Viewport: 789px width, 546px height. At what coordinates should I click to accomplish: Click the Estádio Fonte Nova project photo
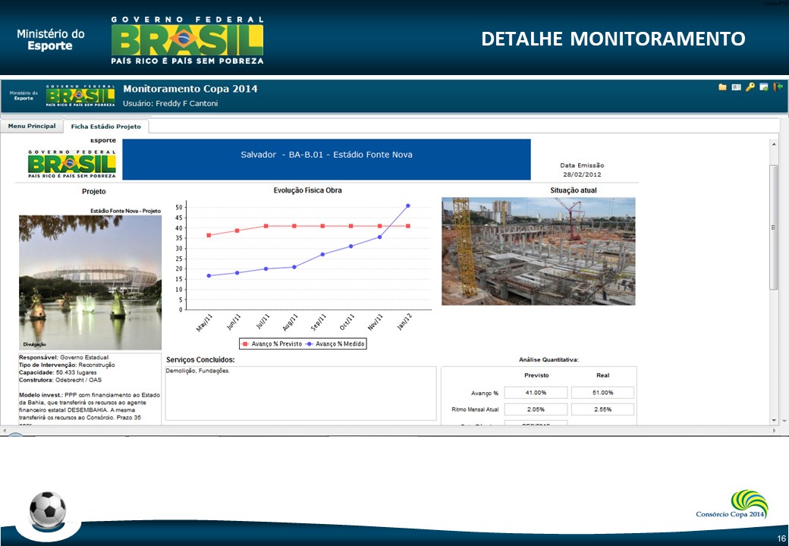pyautogui.click(x=90, y=283)
